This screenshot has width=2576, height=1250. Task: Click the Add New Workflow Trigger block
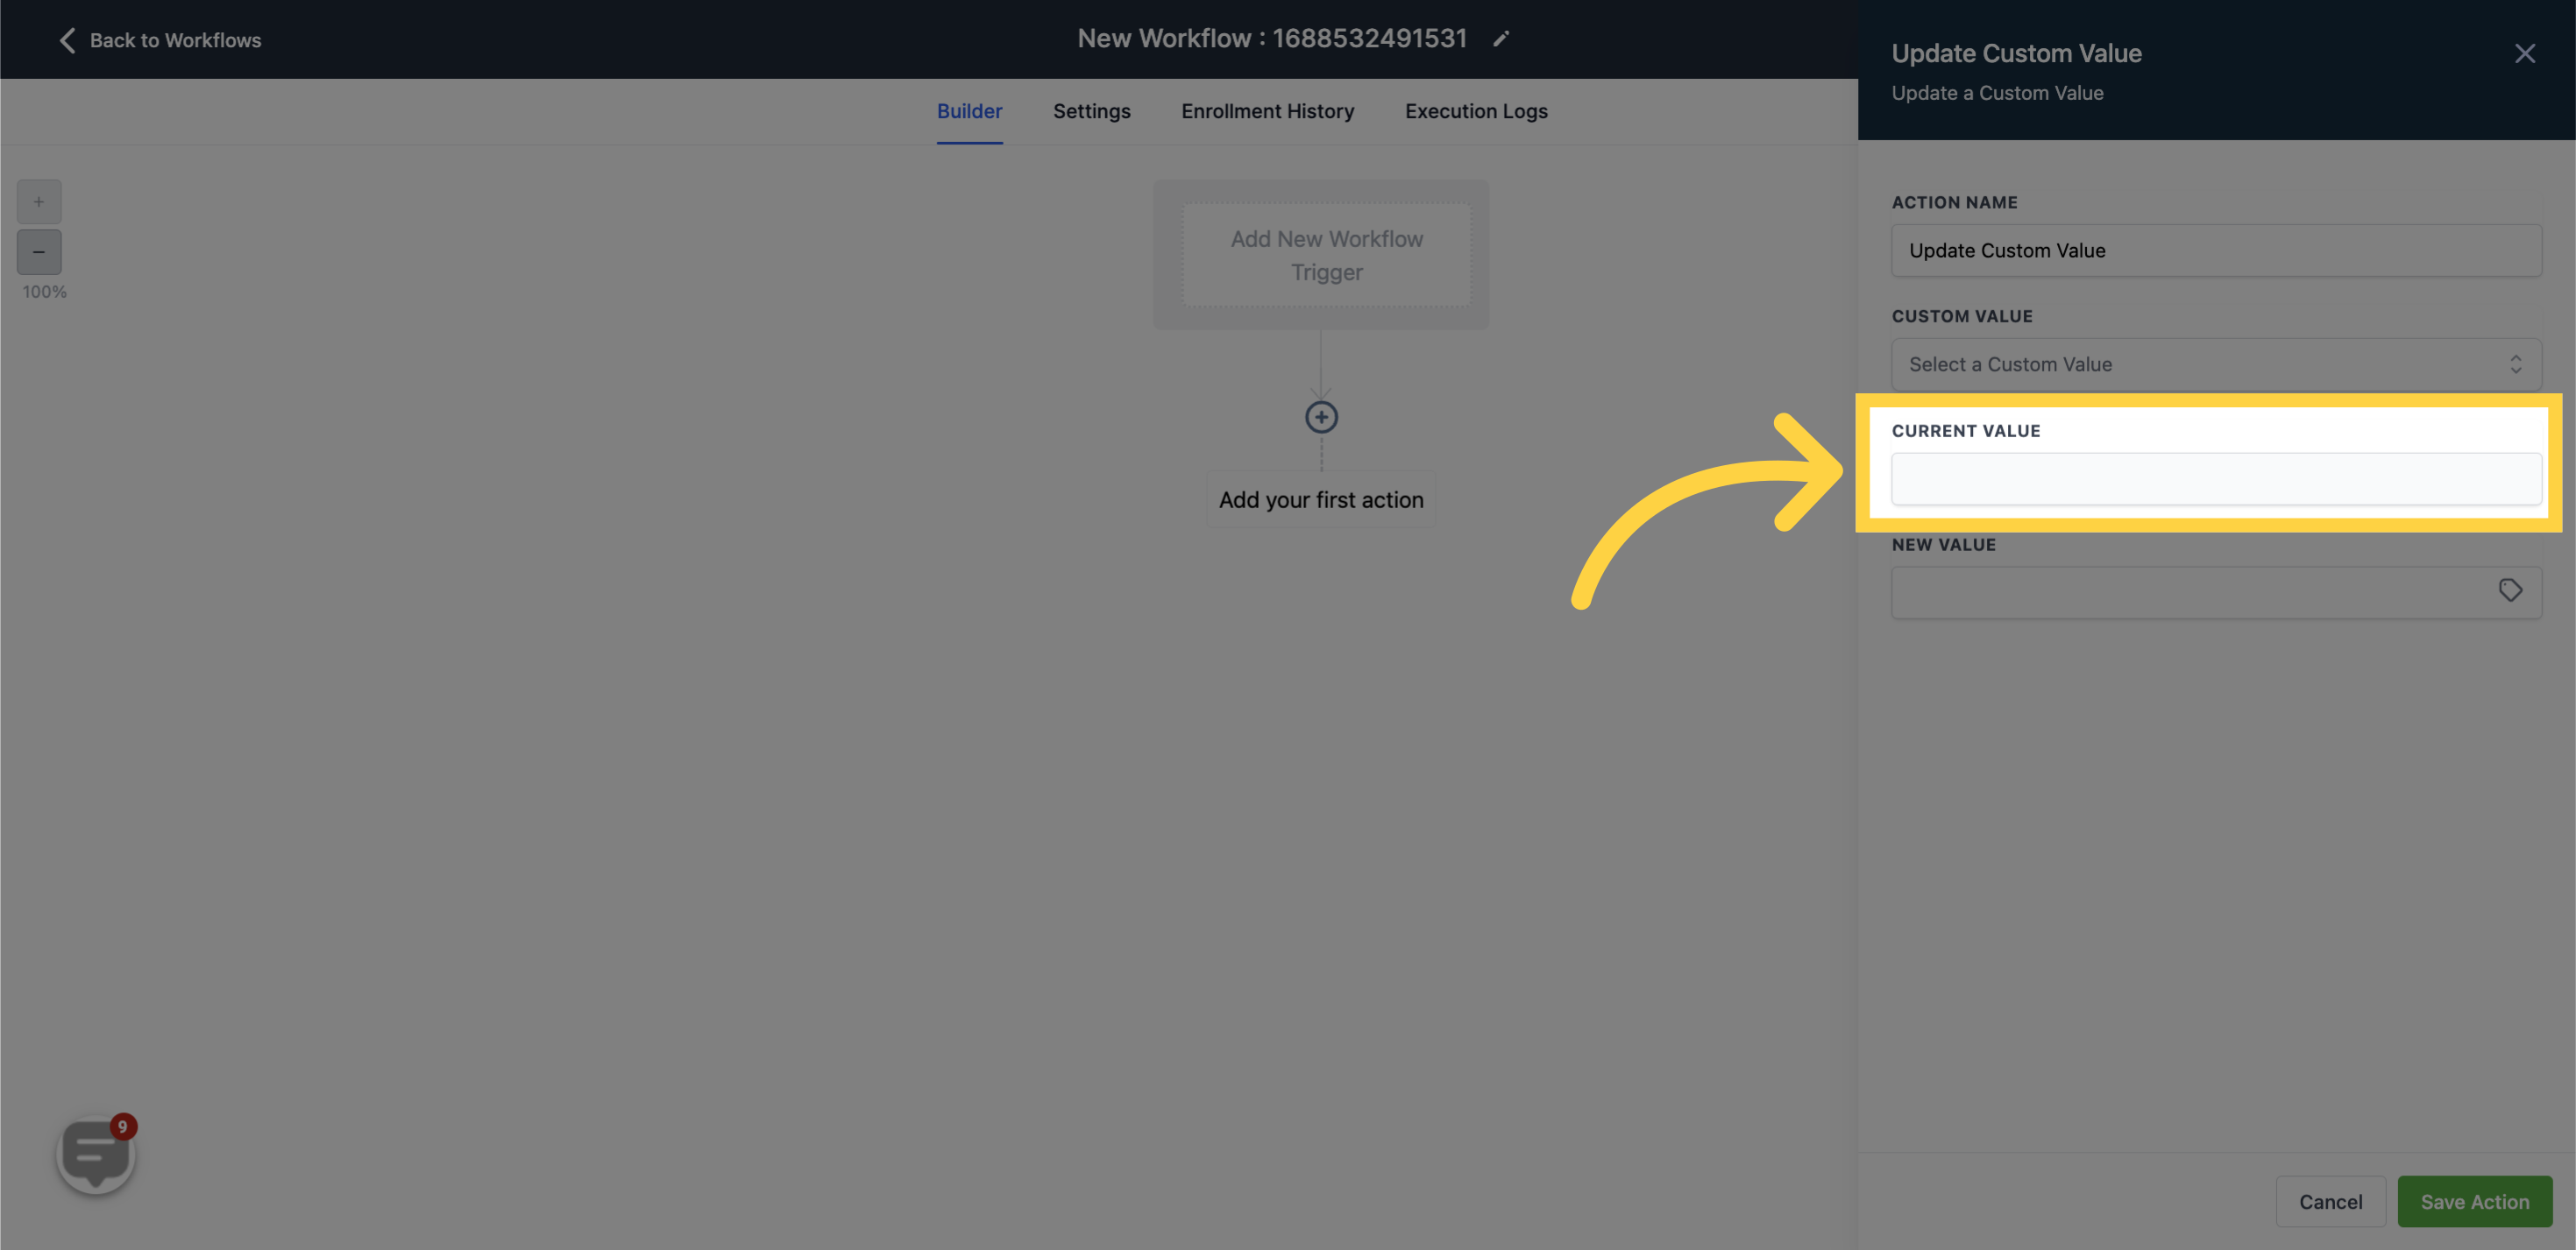point(1326,253)
